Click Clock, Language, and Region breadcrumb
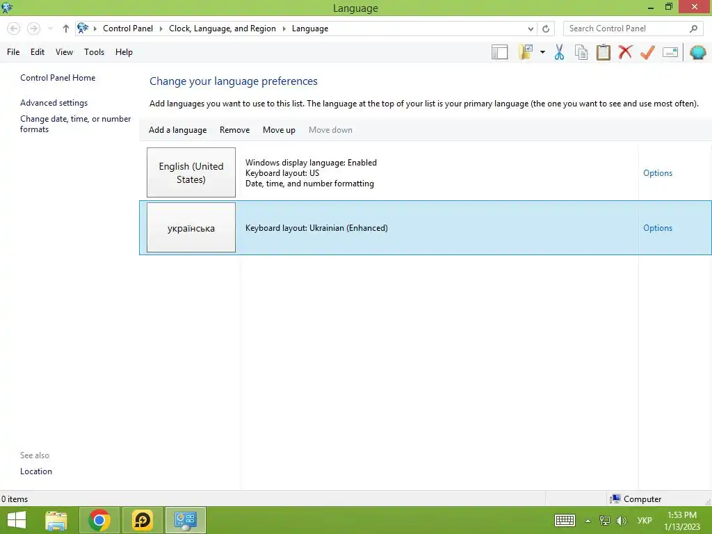 222,29
